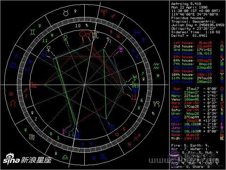Click the Capricorn glyph on the wheel's right
Viewport: 226px width, 170px height.
(156, 103)
